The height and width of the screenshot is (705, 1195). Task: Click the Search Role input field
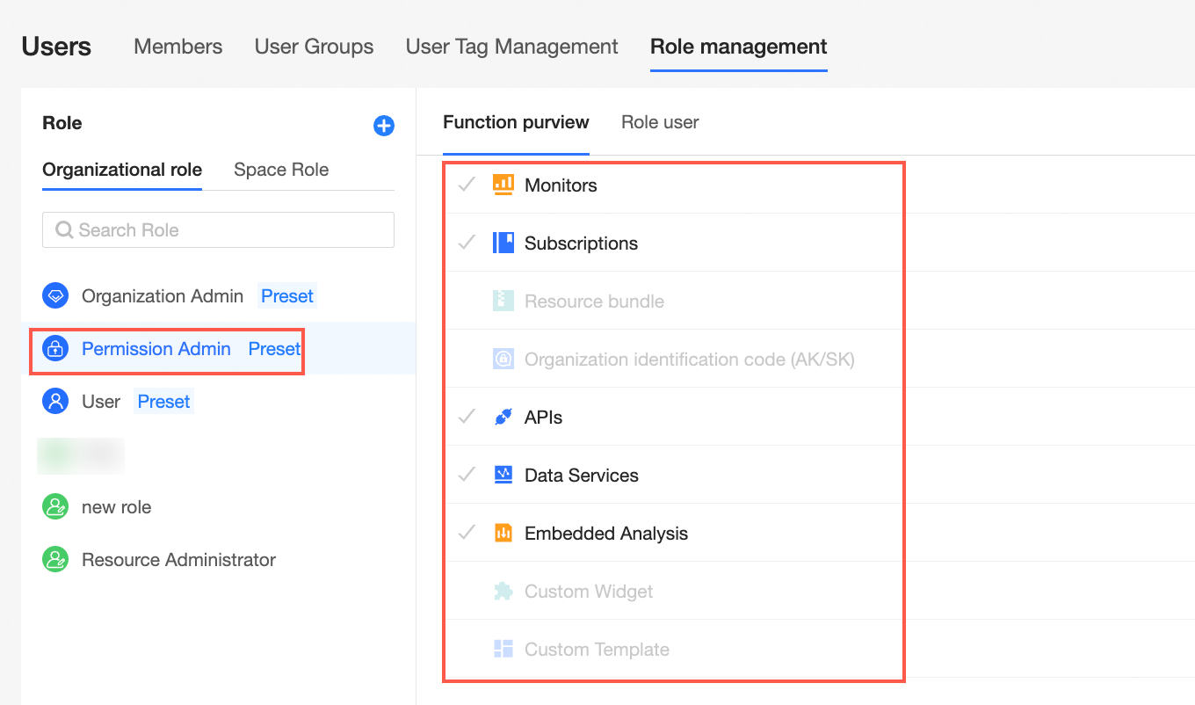pyautogui.click(x=218, y=230)
